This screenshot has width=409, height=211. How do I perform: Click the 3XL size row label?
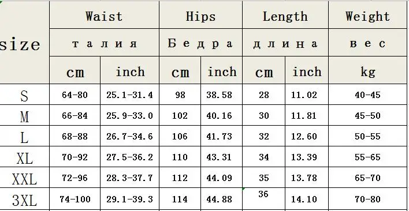pos(24,199)
